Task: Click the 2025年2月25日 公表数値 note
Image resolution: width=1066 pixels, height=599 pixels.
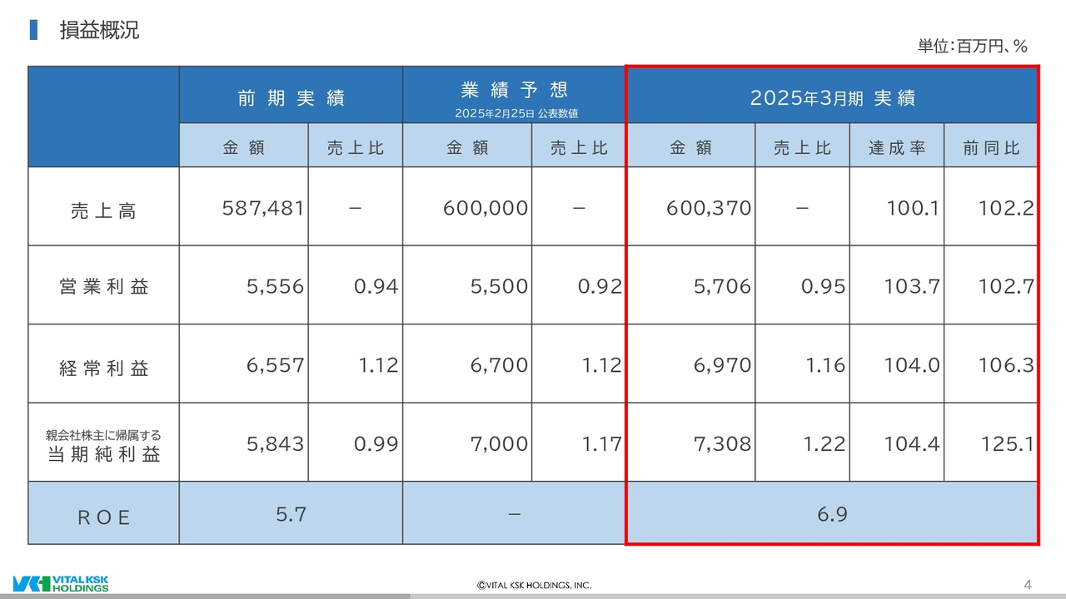Action: 516,113
